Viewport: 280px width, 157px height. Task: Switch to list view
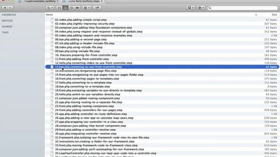[x=65, y=8]
